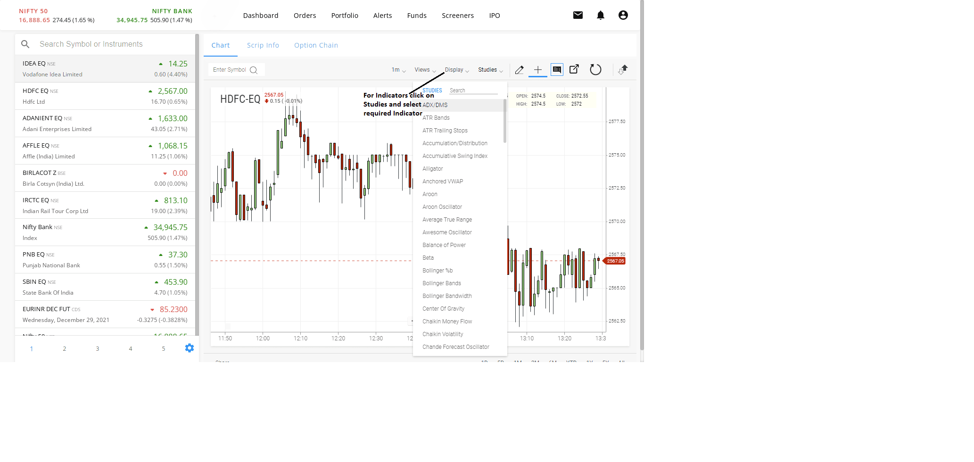This screenshot has width=974, height=462.
Task: Select the pencil drawing tool
Action: coord(519,70)
